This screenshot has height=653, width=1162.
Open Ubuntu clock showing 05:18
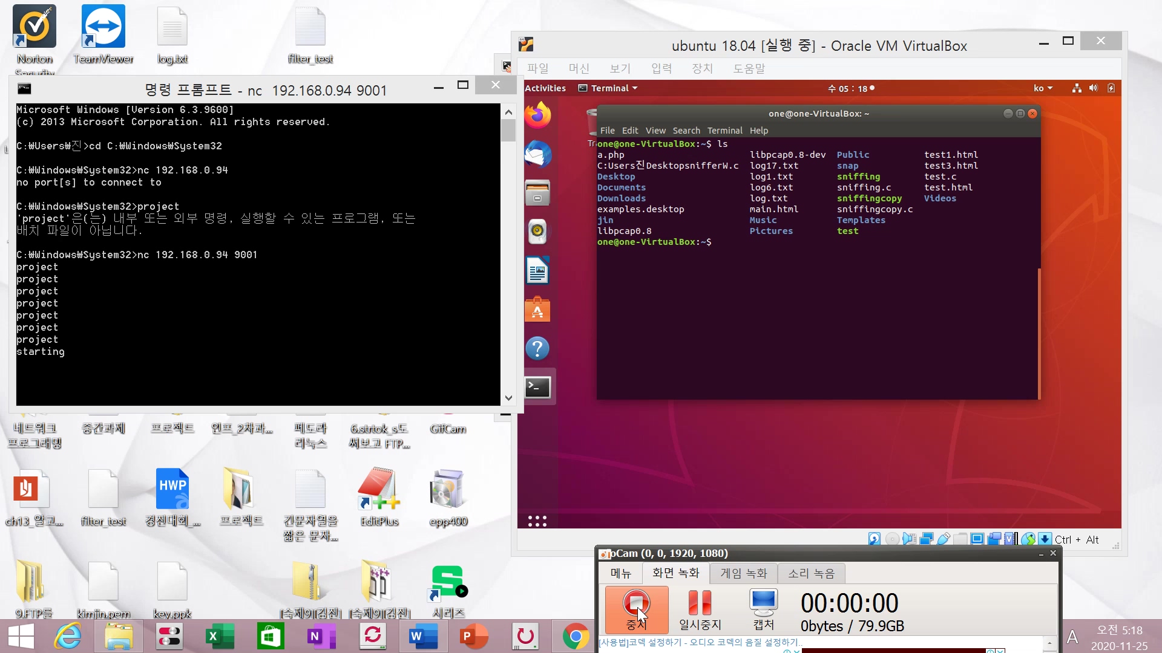coord(851,88)
